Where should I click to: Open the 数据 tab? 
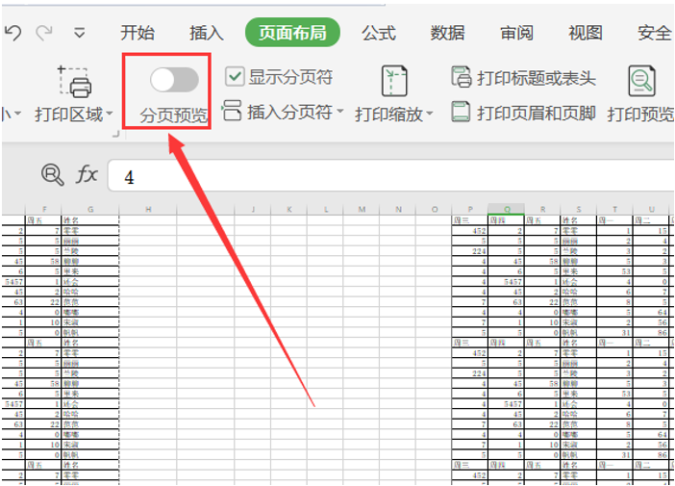(x=447, y=33)
